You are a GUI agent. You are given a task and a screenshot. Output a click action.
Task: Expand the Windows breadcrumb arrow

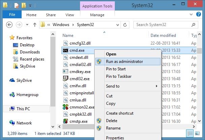[73, 25]
